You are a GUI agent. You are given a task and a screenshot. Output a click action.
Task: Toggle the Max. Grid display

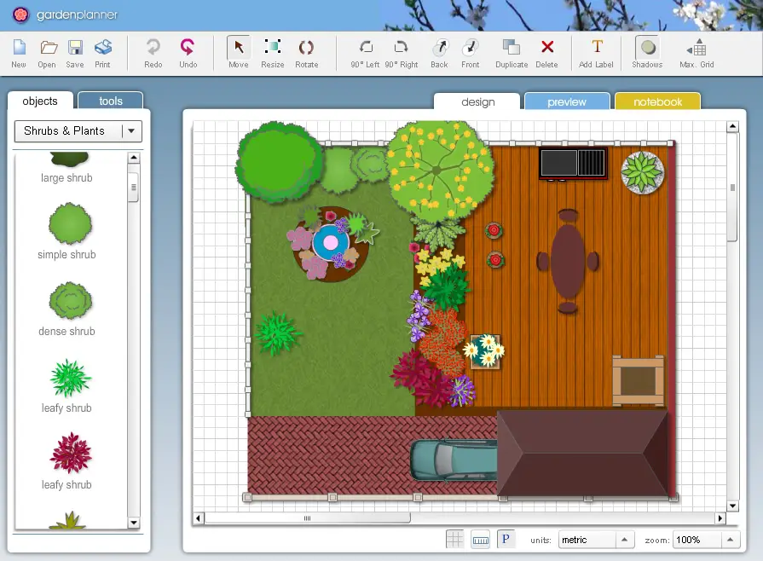tap(696, 53)
